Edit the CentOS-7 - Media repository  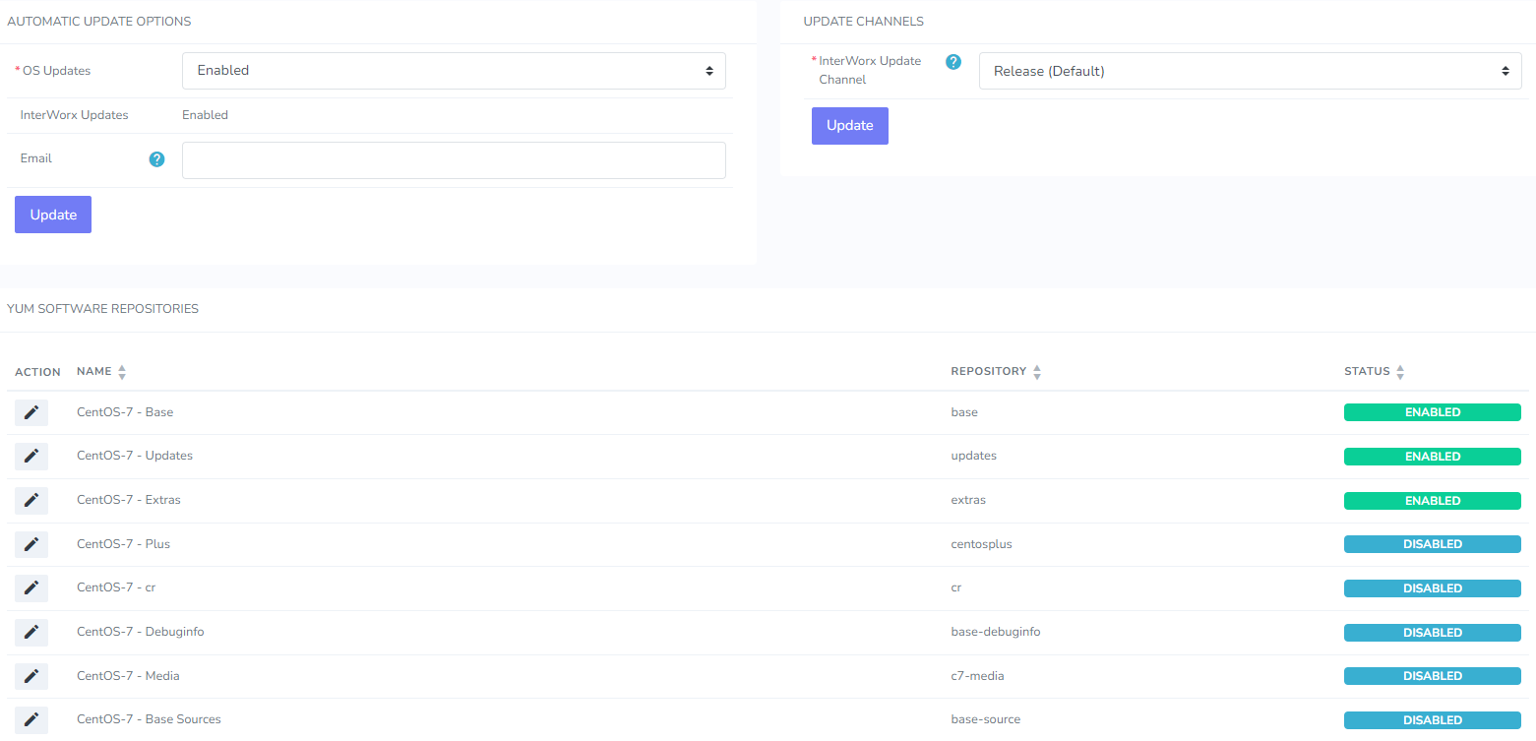[x=31, y=676]
